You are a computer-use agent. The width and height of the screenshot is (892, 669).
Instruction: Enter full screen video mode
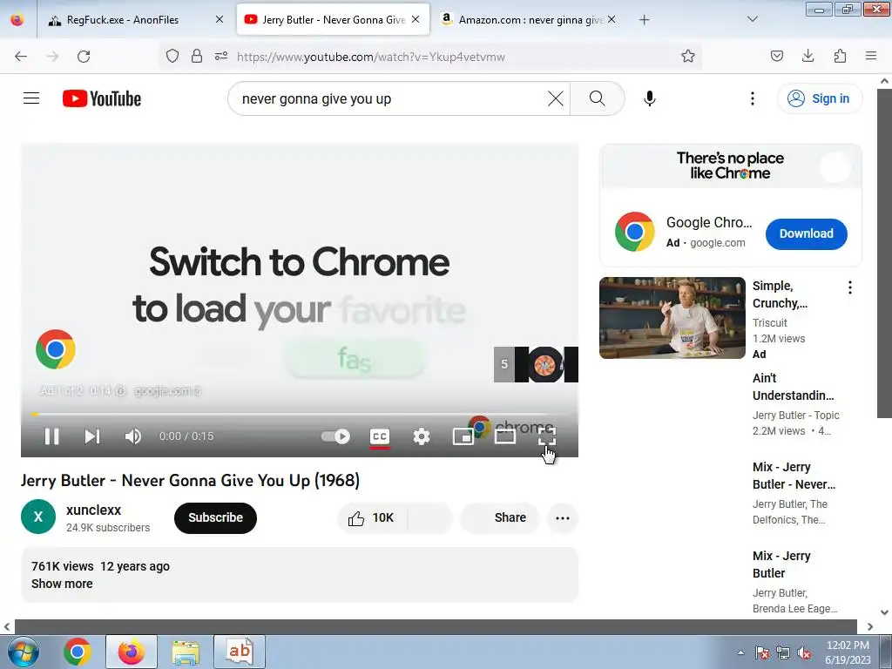pyautogui.click(x=547, y=436)
